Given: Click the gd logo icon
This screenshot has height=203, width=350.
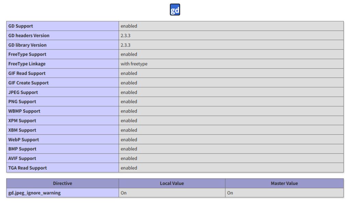Looking at the screenshot, I should tap(175, 10).
